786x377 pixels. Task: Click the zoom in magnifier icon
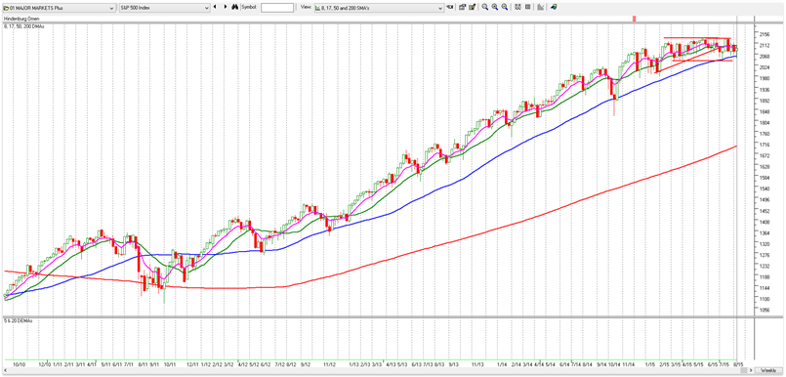495,7
